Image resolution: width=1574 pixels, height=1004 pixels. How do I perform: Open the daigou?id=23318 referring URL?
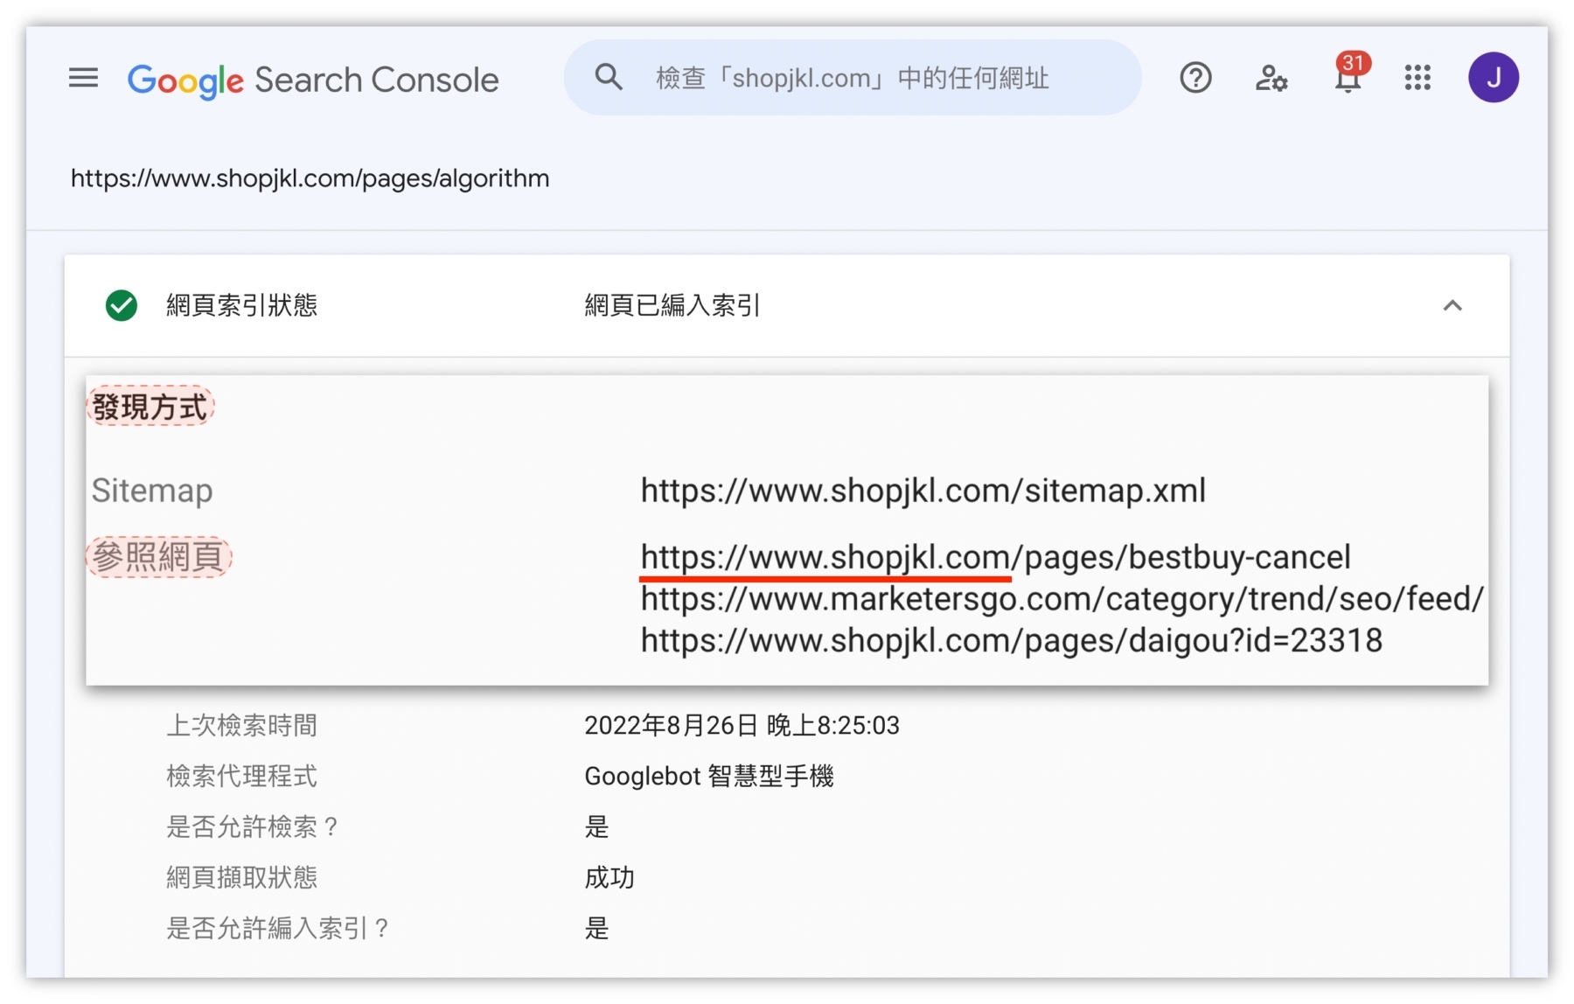pyautogui.click(x=1012, y=640)
